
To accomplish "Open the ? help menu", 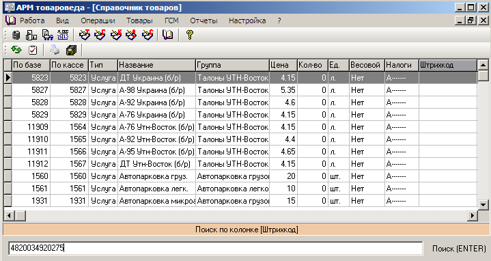I will (x=279, y=20).
